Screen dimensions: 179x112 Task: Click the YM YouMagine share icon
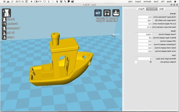pos(98,13)
